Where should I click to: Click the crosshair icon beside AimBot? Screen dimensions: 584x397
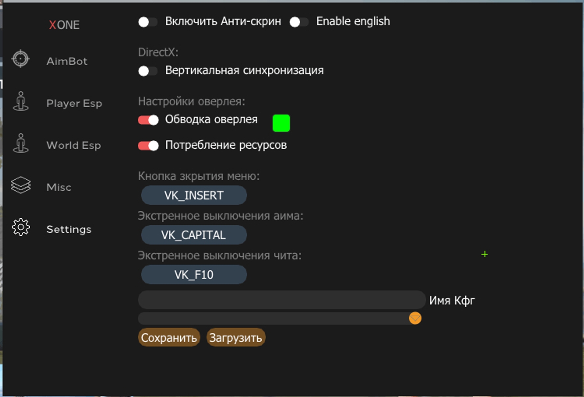[21, 59]
